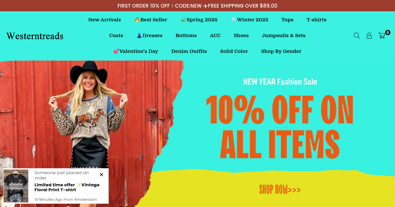395x207 pixels.
Task: Open the Coats category
Action: 116,35
